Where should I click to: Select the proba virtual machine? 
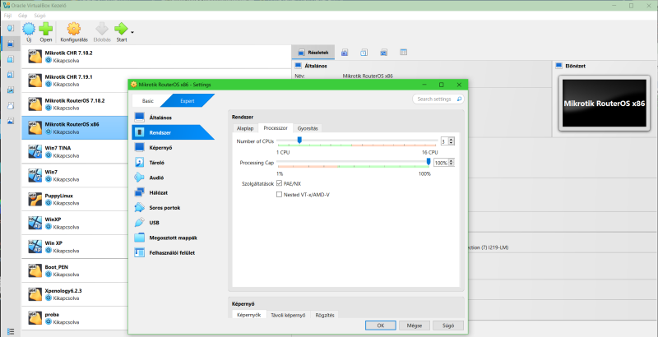[76, 318]
